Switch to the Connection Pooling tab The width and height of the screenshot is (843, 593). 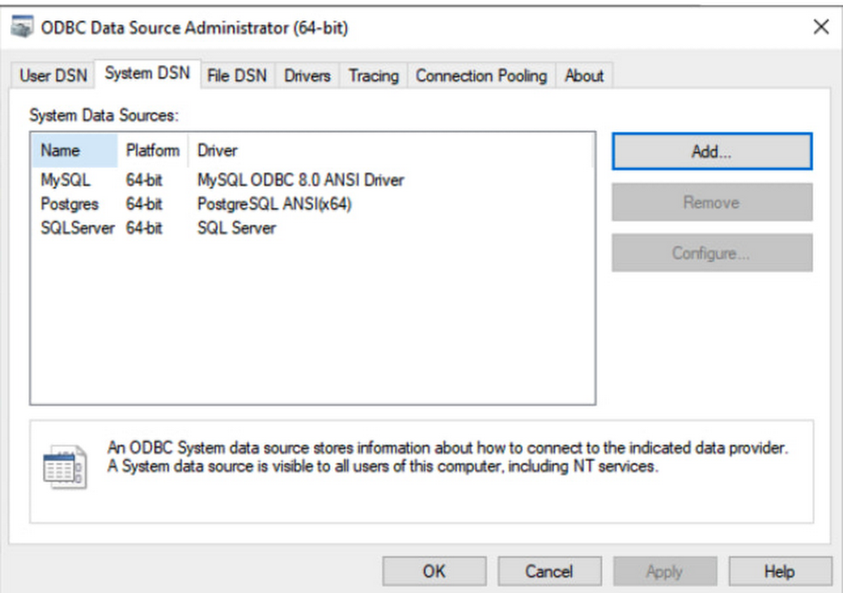point(481,76)
